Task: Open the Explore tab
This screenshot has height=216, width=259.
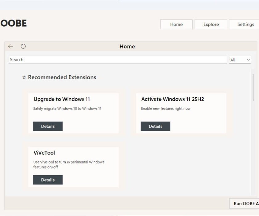Action: click(211, 24)
